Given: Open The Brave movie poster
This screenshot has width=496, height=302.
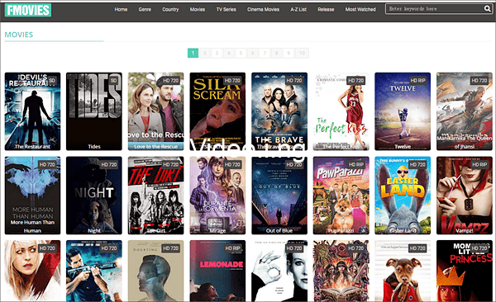Looking at the screenshot, I should click(x=279, y=111).
